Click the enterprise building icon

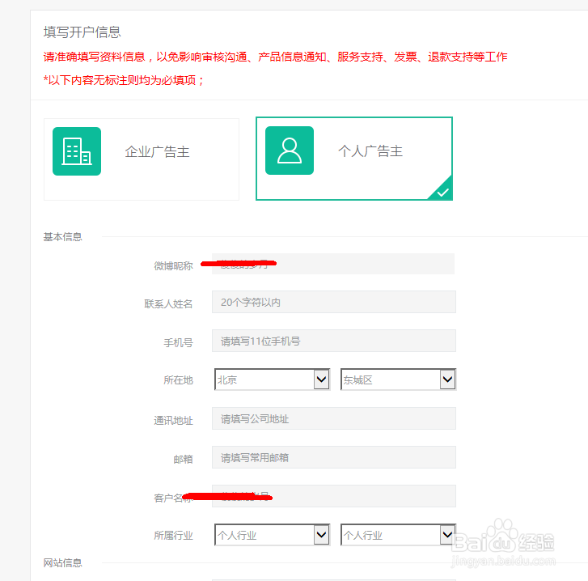pos(77,151)
